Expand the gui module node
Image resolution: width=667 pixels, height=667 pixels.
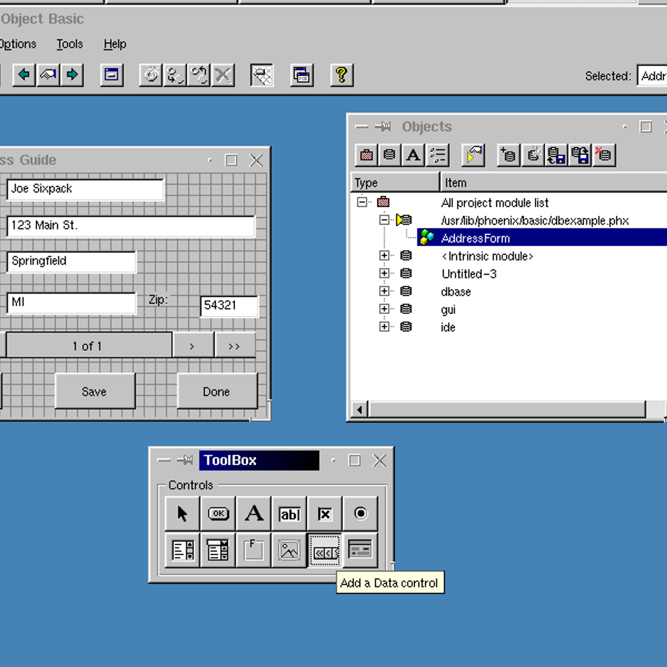click(384, 308)
